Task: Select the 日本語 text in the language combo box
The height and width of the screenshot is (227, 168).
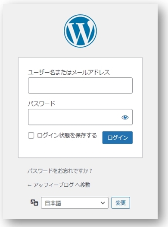Action: click(53, 203)
